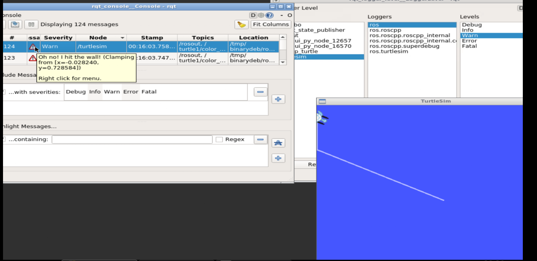This screenshot has width=537, height=261.
Task: Click the dash undock button in the console header
Action: click(x=282, y=15)
